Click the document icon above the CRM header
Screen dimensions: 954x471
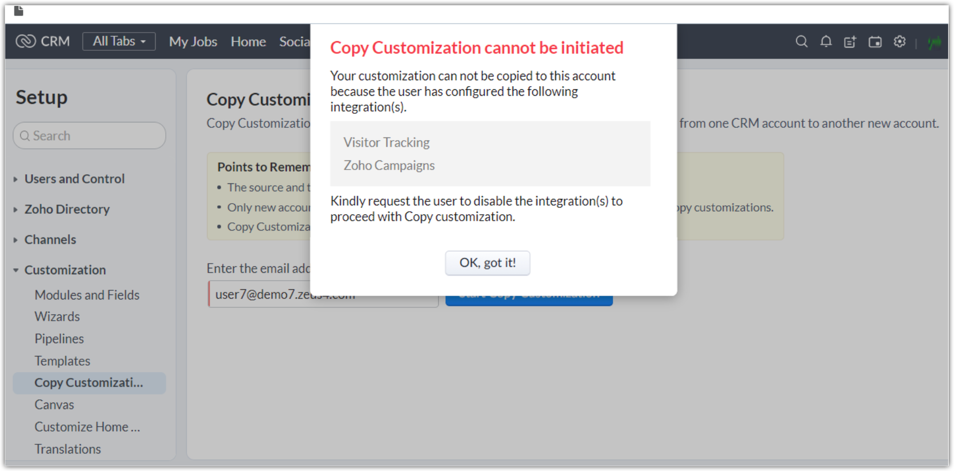tap(19, 11)
